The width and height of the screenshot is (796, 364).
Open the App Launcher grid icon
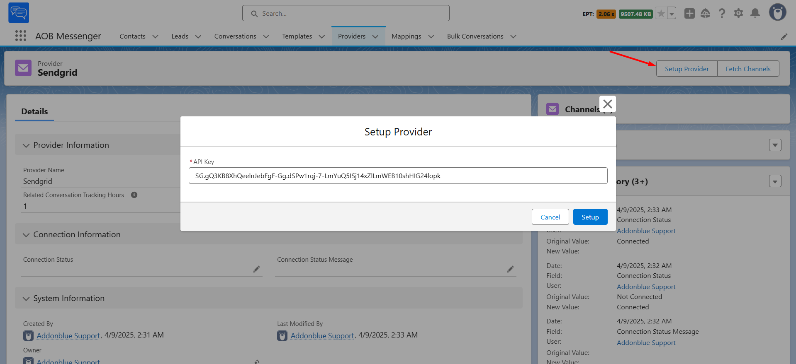coord(21,36)
